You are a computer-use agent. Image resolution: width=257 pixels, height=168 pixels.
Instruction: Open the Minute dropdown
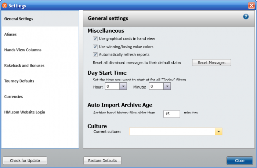point(167,86)
